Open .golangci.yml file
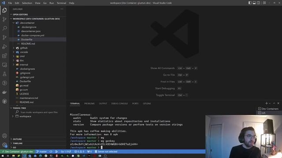Screen dimensions: 282x158 click(38, 77)
